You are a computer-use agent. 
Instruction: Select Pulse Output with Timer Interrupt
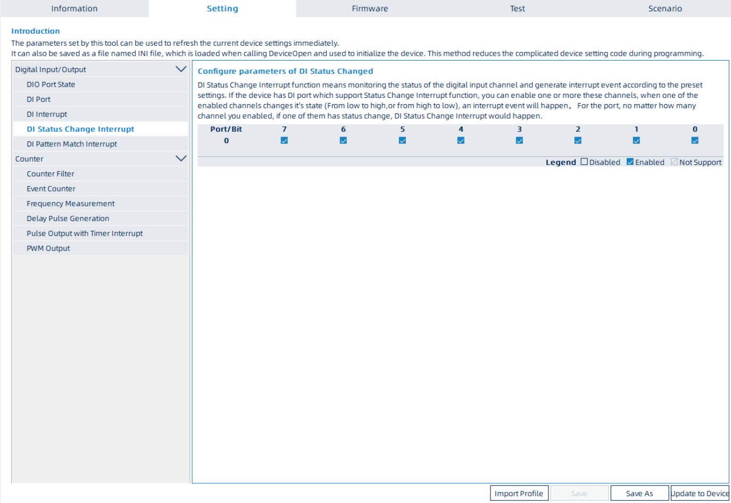[85, 233]
